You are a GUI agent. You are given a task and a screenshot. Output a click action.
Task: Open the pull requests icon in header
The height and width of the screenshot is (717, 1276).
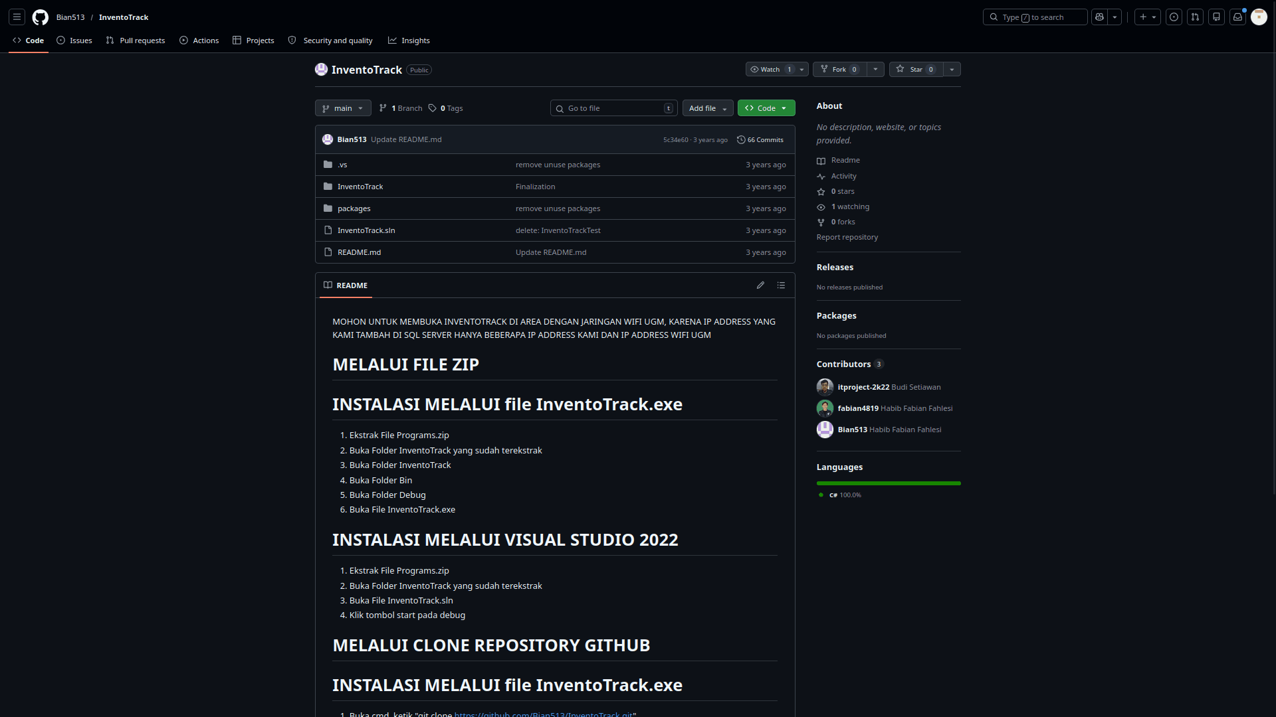coord(1195,17)
